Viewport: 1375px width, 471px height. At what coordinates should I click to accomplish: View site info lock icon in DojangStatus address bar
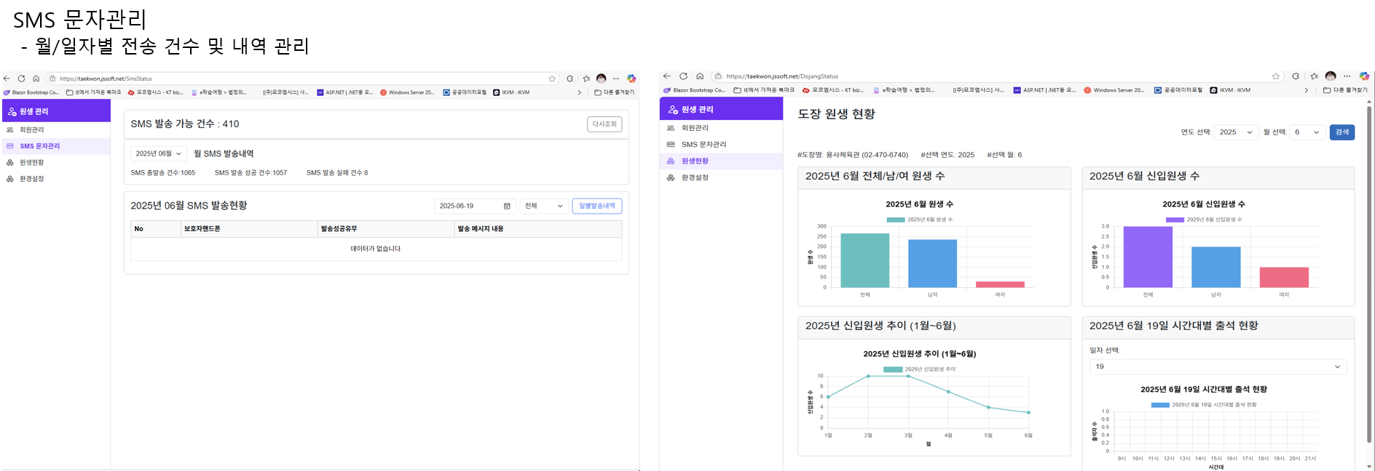(718, 76)
